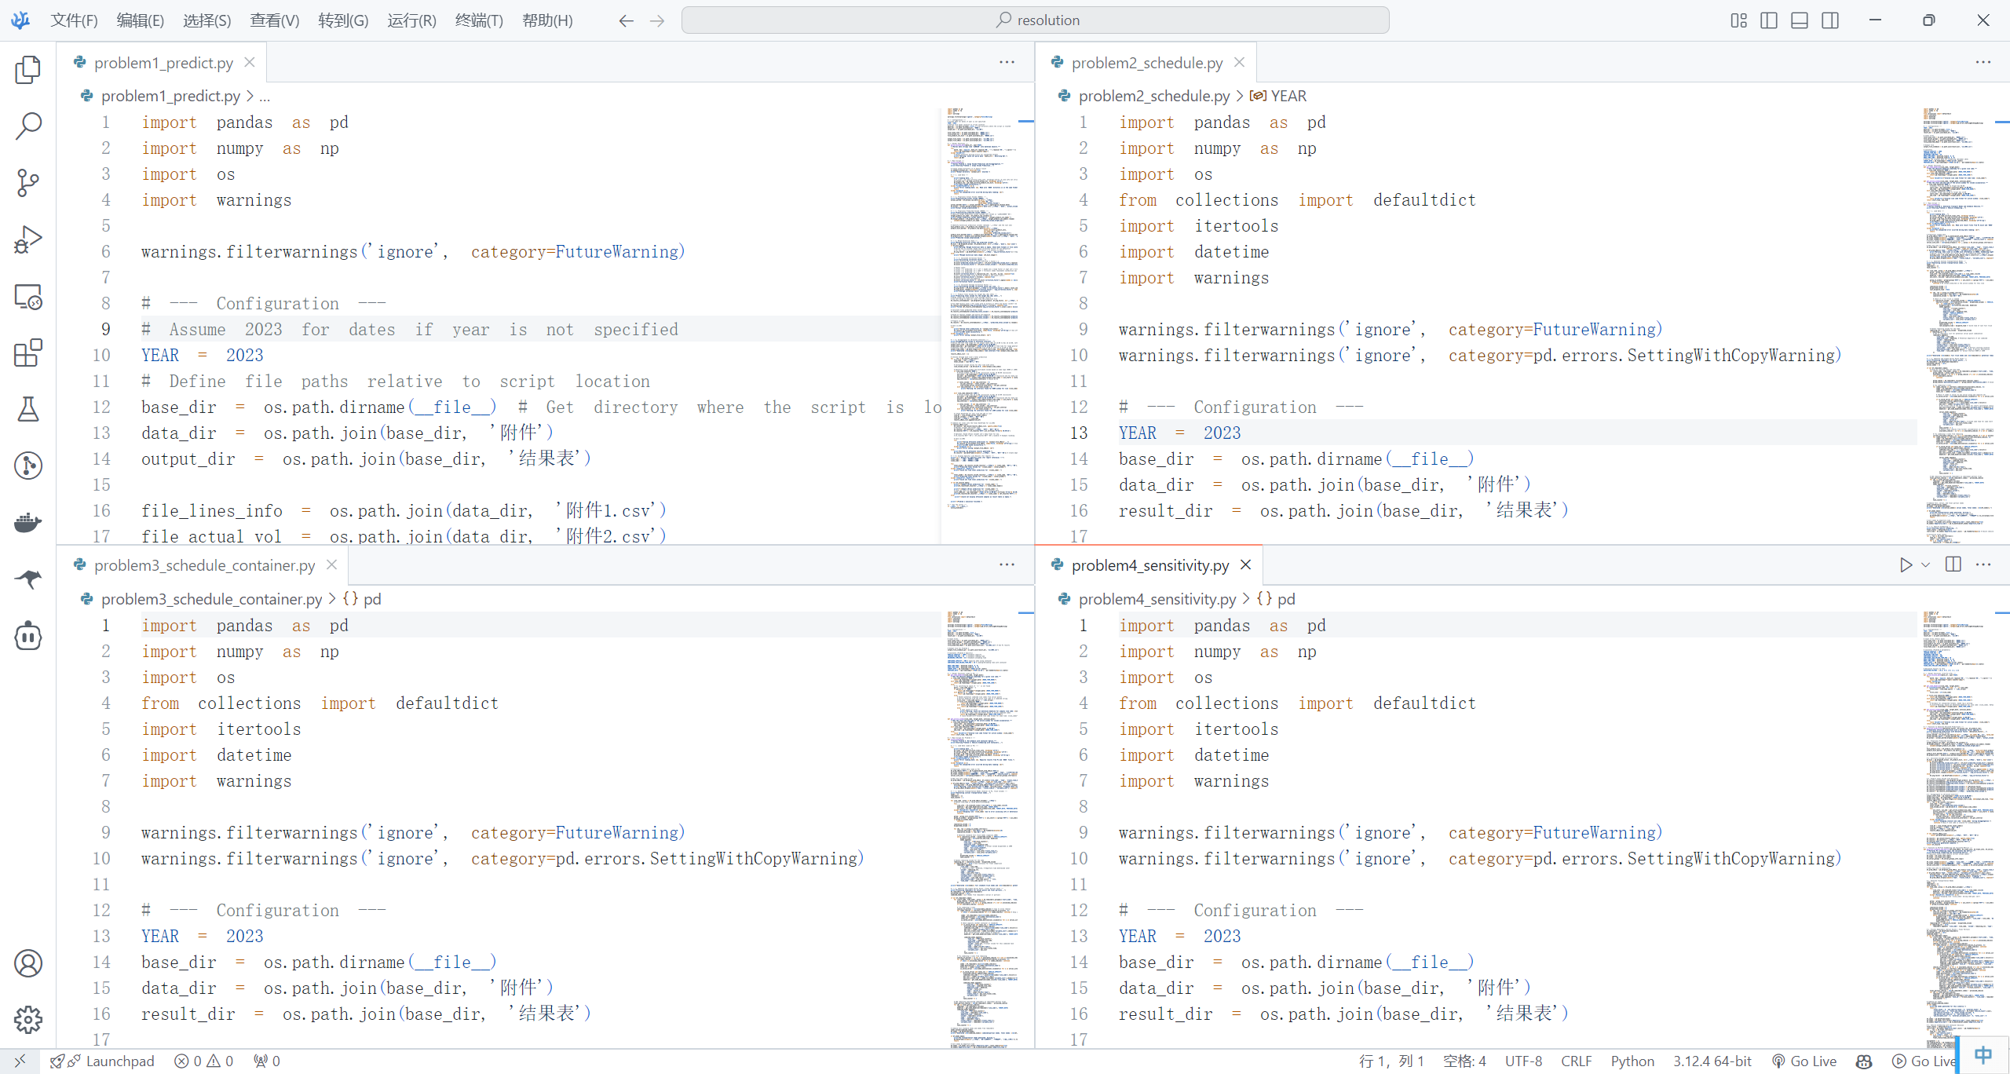
Task: Toggle primary side bar layout button
Action: (x=1769, y=20)
